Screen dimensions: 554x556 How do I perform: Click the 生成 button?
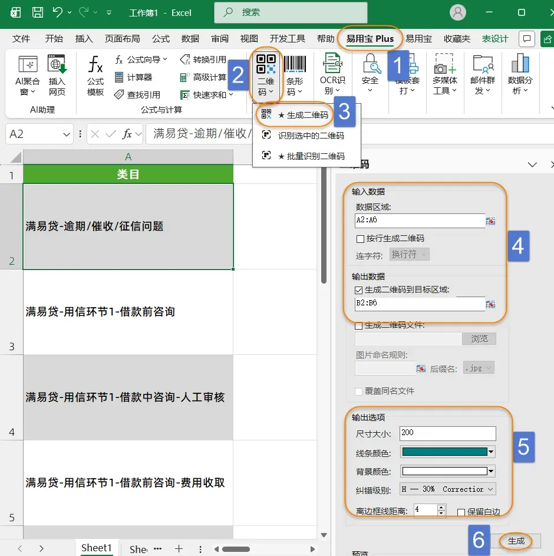pos(516,541)
